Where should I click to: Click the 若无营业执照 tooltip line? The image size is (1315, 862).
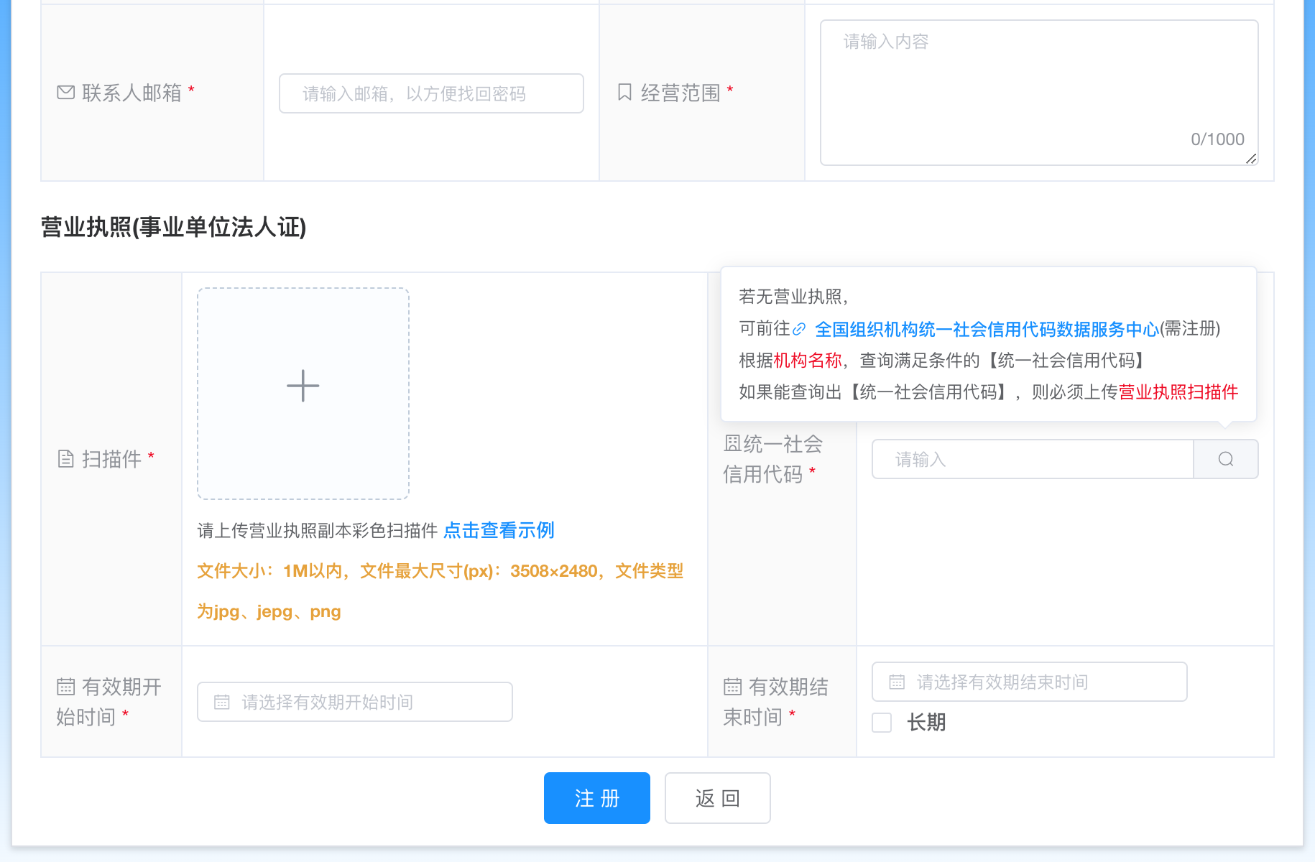pyautogui.click(x=793, y=297)
